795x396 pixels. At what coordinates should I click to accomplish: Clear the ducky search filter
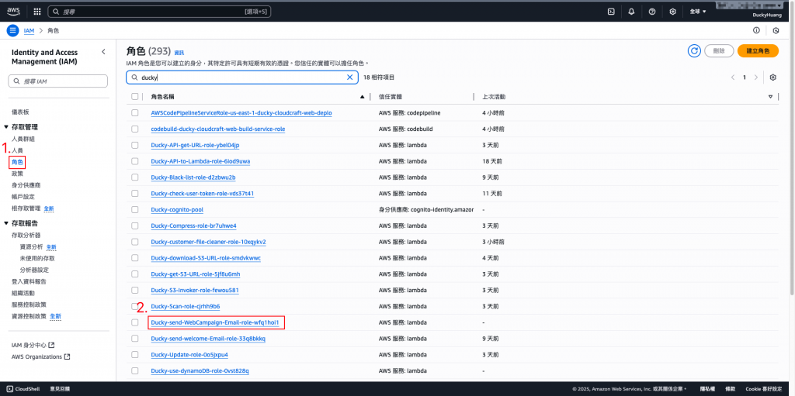(x=349, y=77)
